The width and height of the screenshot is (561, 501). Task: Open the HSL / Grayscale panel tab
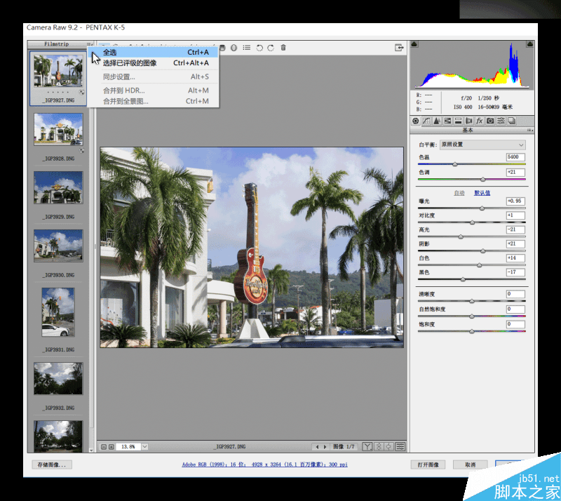coord(447,121)
